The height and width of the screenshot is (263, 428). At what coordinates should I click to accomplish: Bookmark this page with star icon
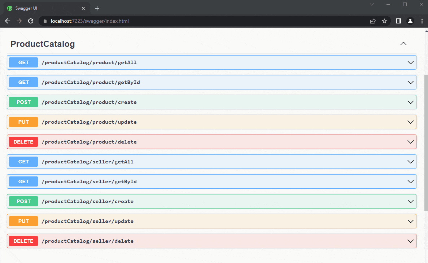point(384,21)
